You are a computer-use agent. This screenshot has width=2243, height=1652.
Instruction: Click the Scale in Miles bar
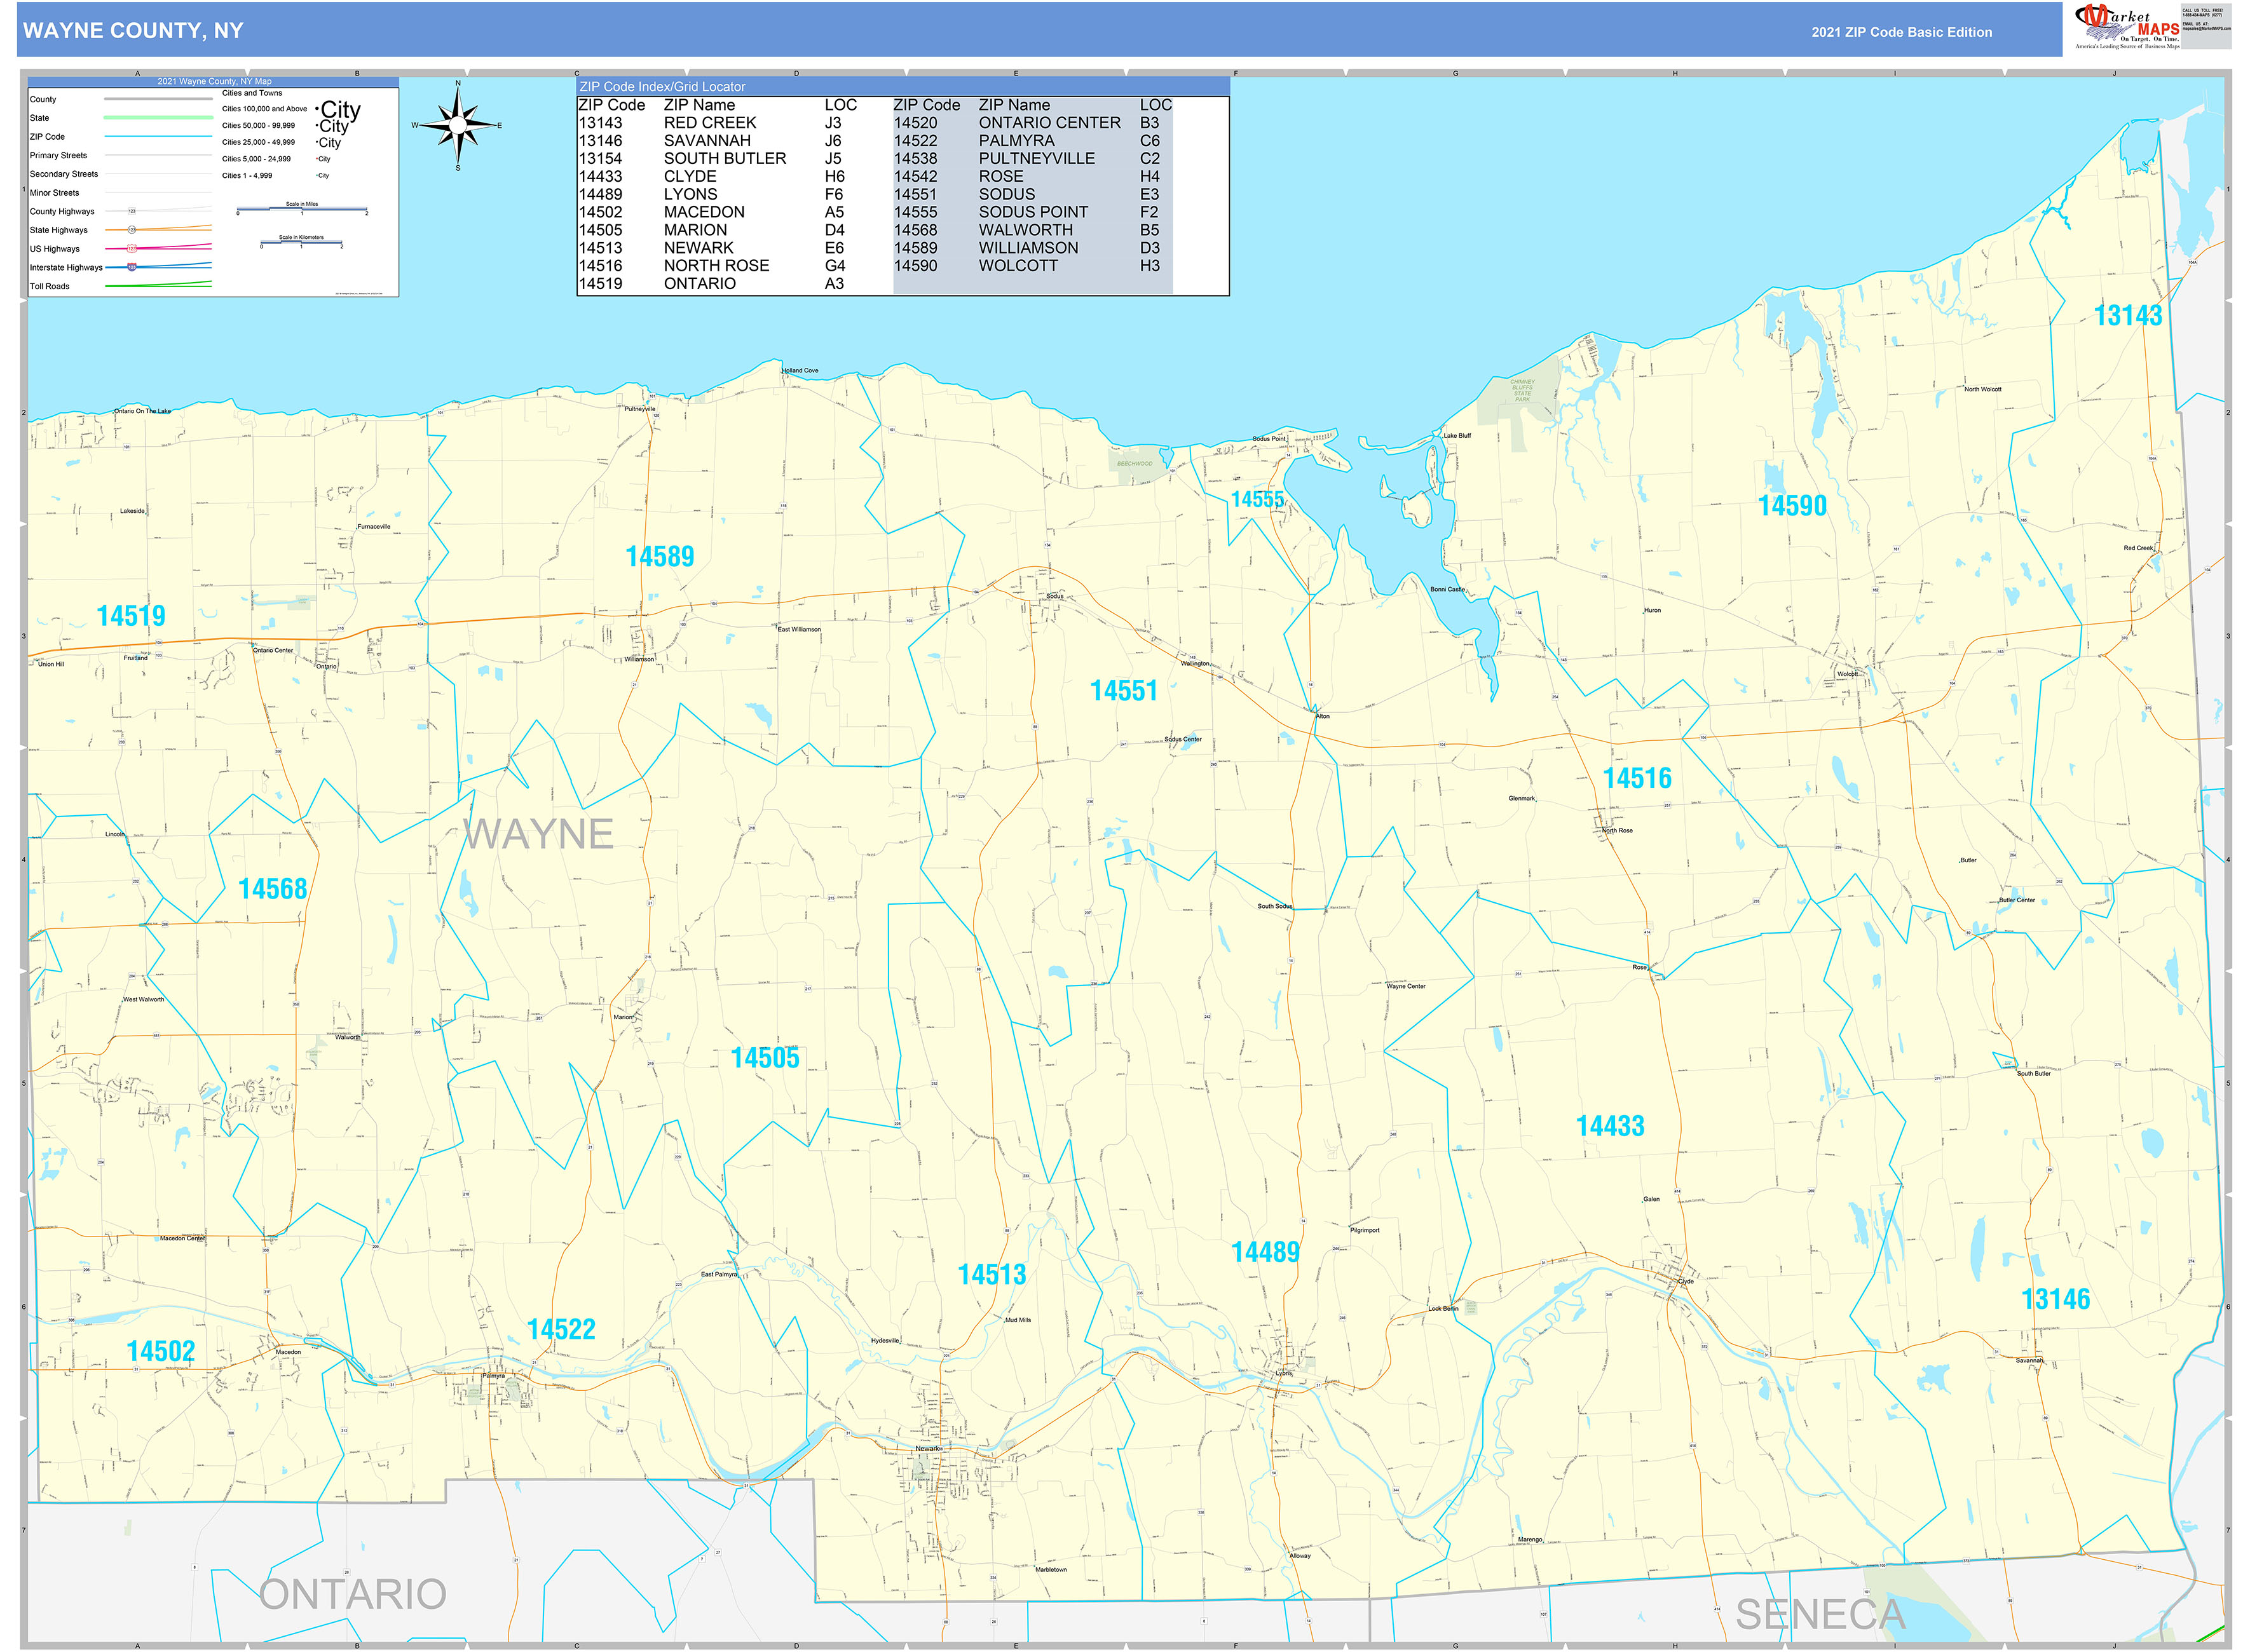(x=302, y=210)
